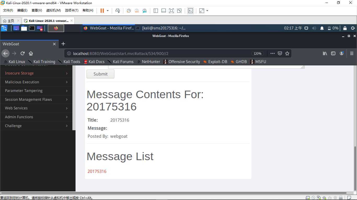Open the 查看(V) menu
Viewport: 357px width, 200px height.
tap(37, 10)
